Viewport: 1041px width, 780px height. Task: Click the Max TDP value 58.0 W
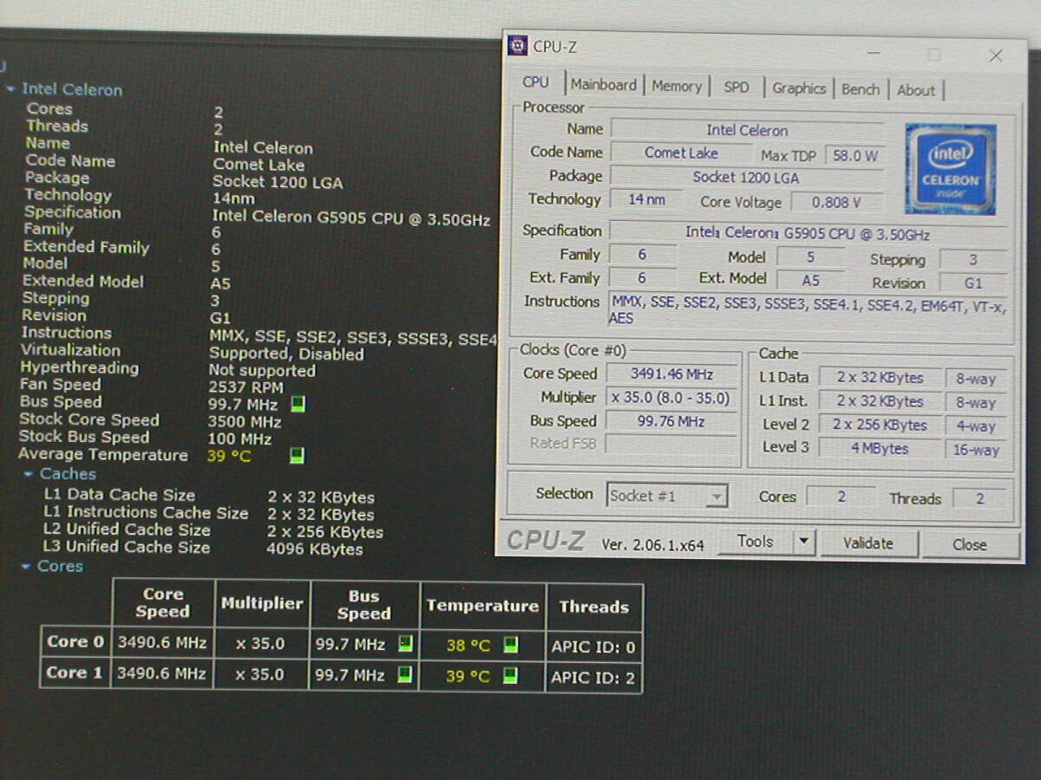point(855,156)
